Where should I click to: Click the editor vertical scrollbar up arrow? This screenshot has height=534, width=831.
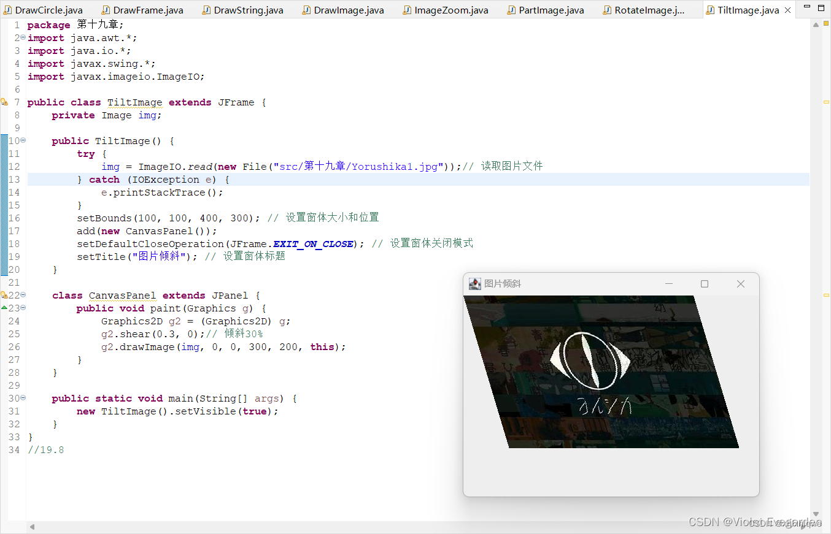coord(816,25)
